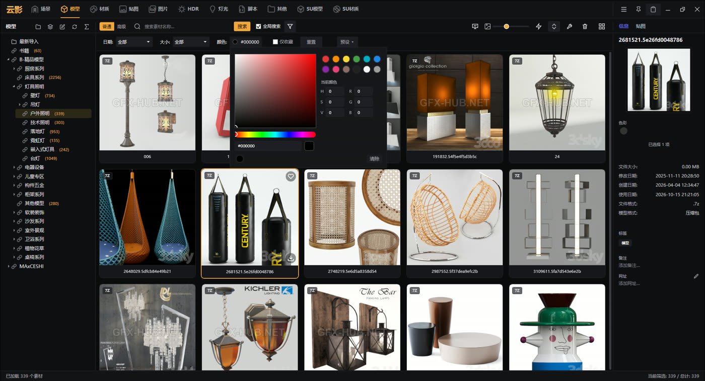The image size is (705, 381).
Task: Switch search mode to 高级
Action: click(121, 27)
